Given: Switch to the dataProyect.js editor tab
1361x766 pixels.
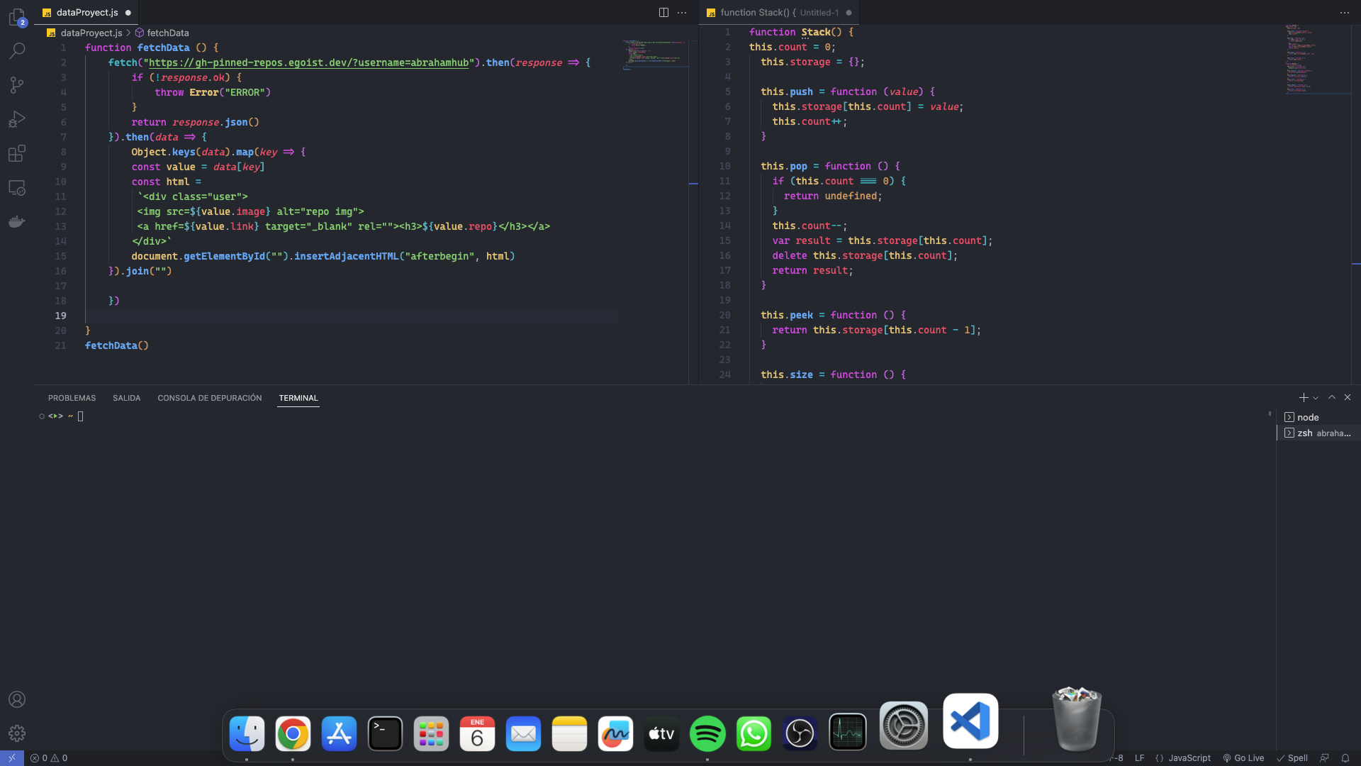Looking at the screenshot, I should pyautogui.click(x=86, y=13).
